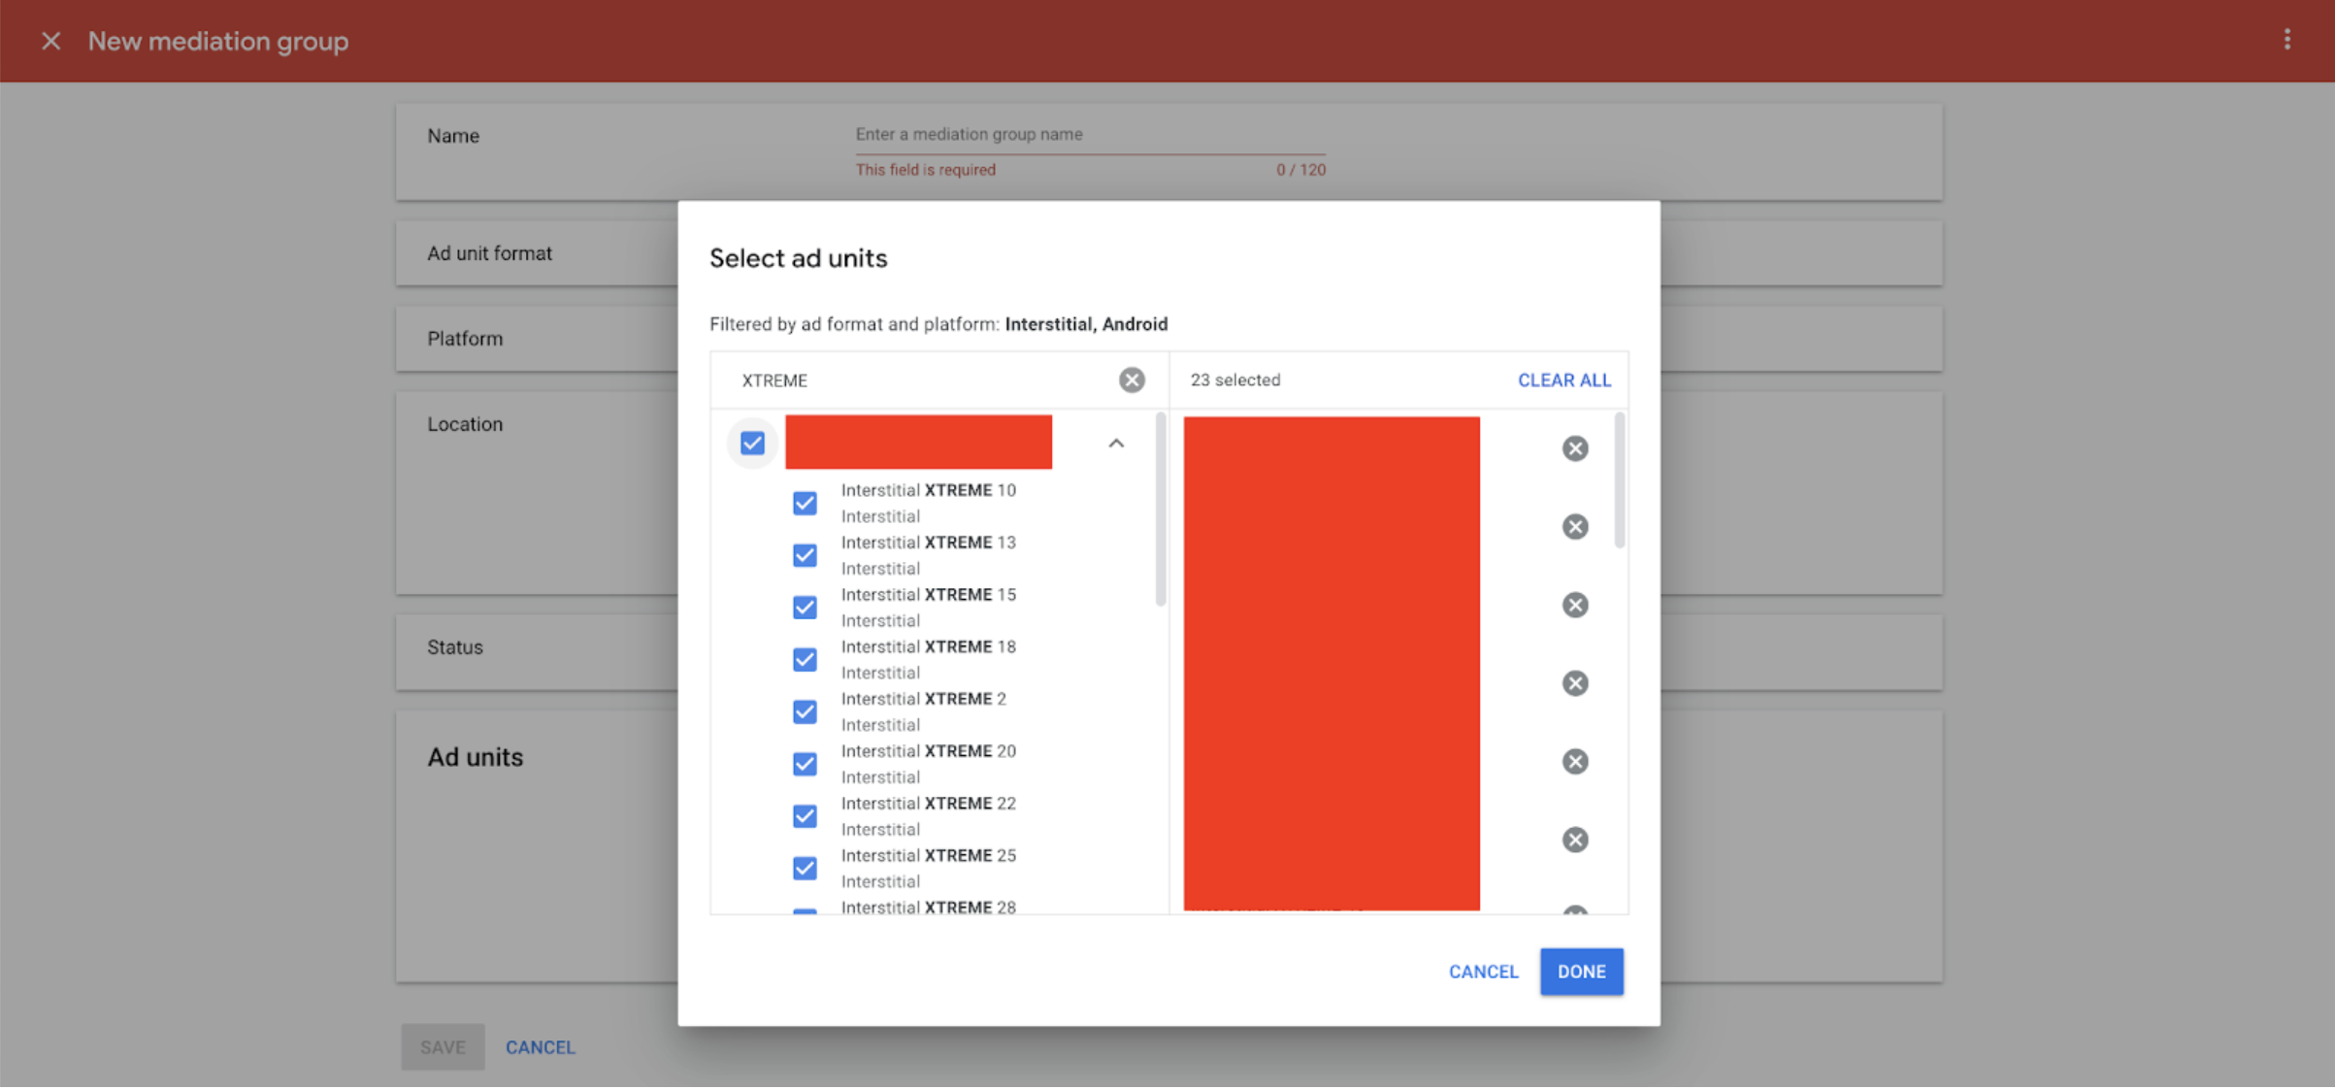Click the mediation group name field

(x=1090, y=135)
